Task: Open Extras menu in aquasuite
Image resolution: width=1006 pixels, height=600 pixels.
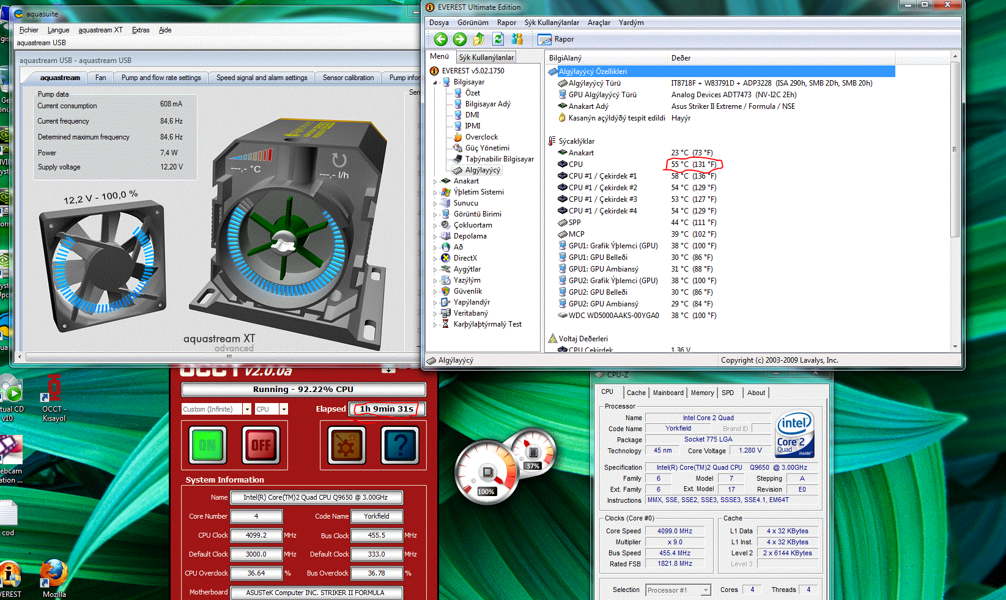Action: [141, 30]
